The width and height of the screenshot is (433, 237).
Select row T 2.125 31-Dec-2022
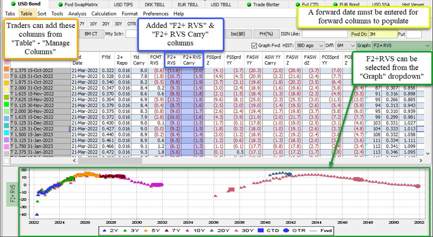40,128
